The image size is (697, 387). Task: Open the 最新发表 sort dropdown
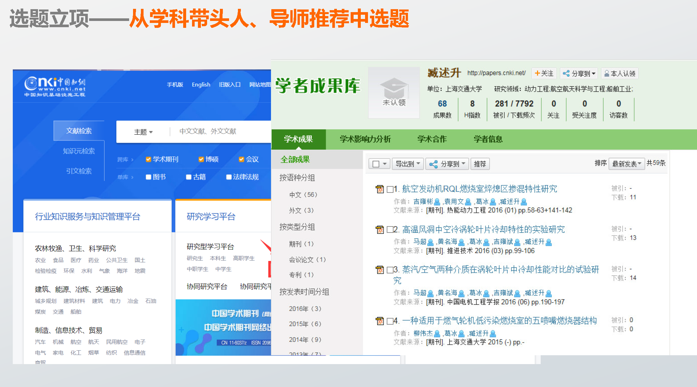626,164
